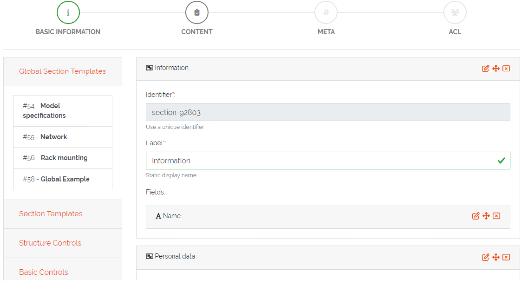Click move handle of Name field
The image size is (523, 283).
[486, 216]
